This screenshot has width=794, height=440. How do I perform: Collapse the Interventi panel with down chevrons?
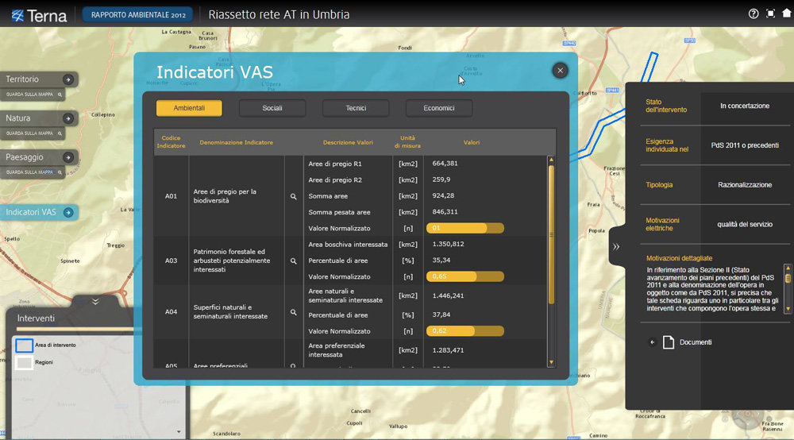(x=95, y=302)
